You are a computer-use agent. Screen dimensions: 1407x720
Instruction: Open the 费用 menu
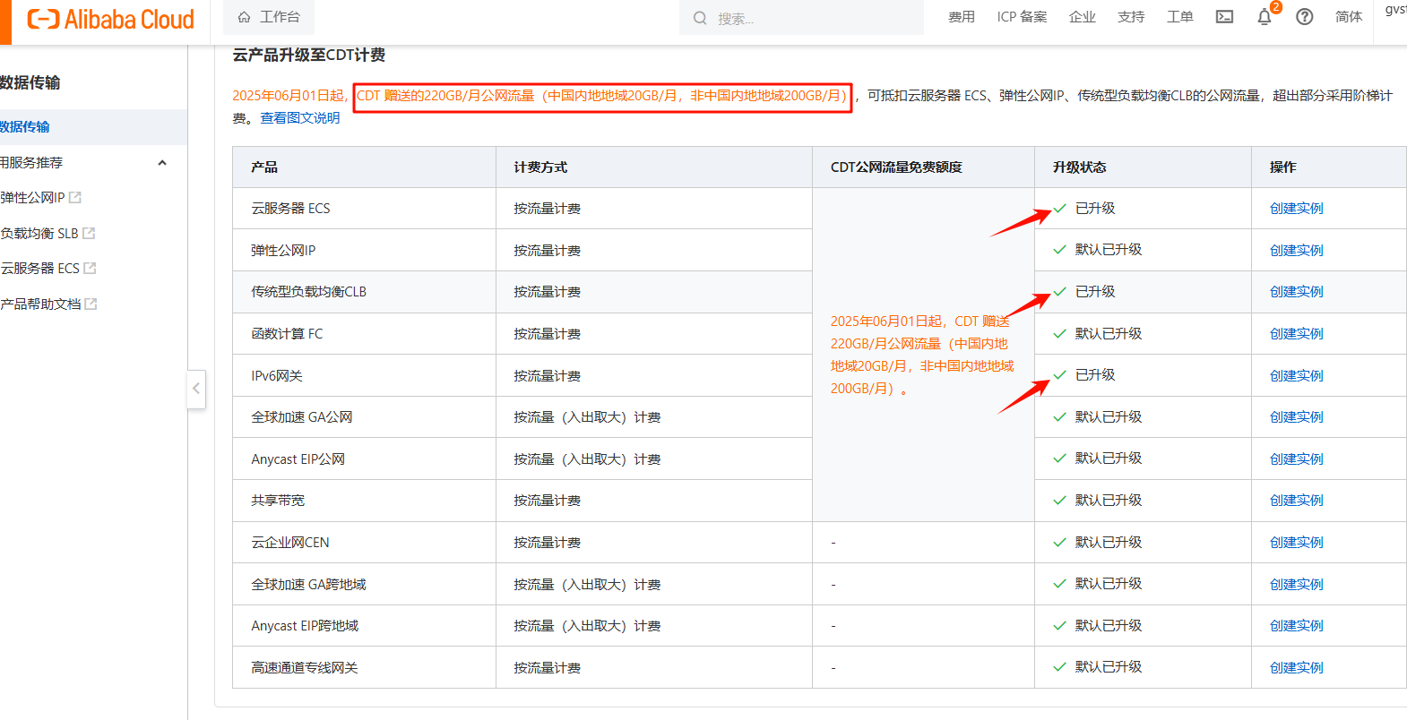point(962,17)
